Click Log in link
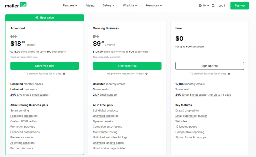The height and width of the screenshot is (157, 256). click(222, 5)
